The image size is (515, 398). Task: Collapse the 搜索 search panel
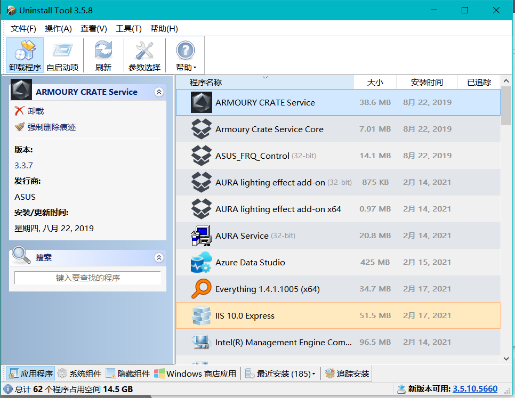point(159,257)
